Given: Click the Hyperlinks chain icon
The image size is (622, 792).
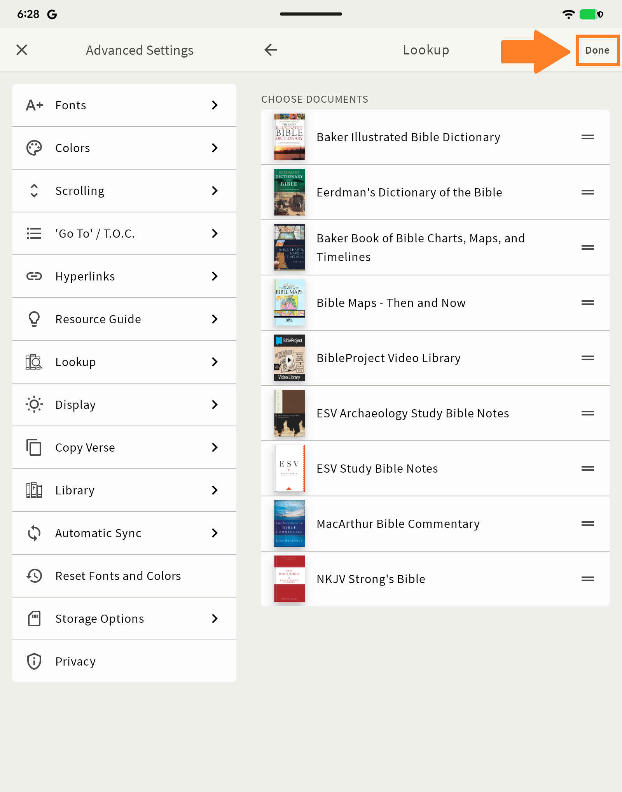Looking at the screenshot, I should pyautogui.click(x=34, y=276).
